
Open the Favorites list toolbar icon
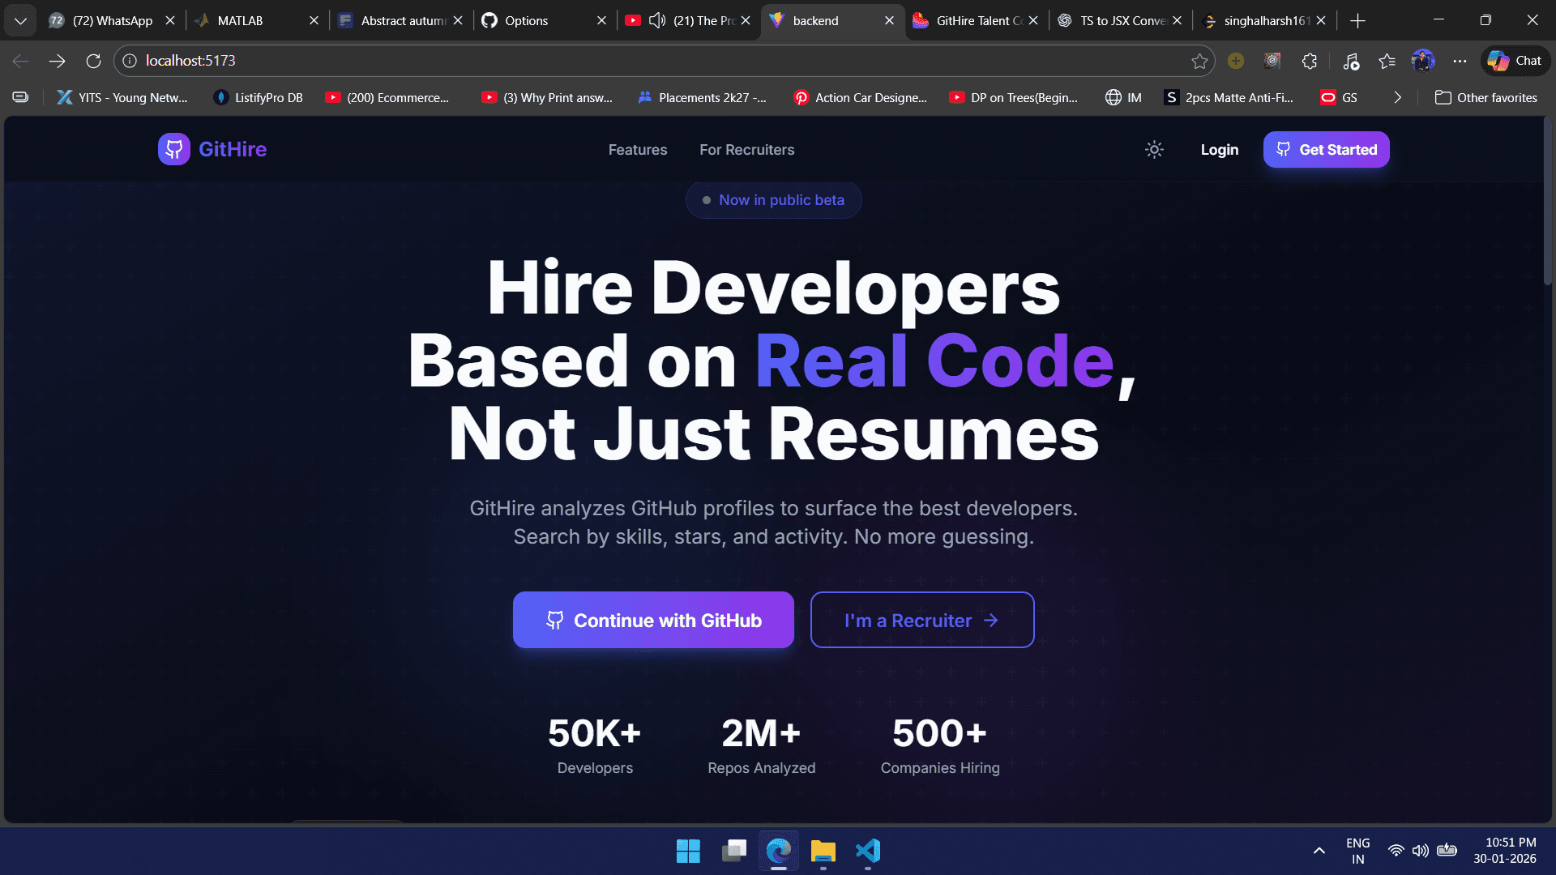pos(1387,61)
